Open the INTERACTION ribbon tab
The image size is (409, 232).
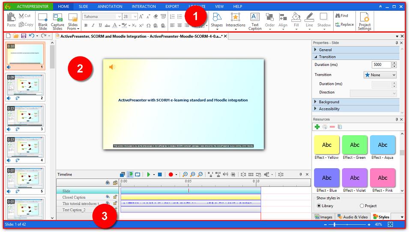[144, 6]
